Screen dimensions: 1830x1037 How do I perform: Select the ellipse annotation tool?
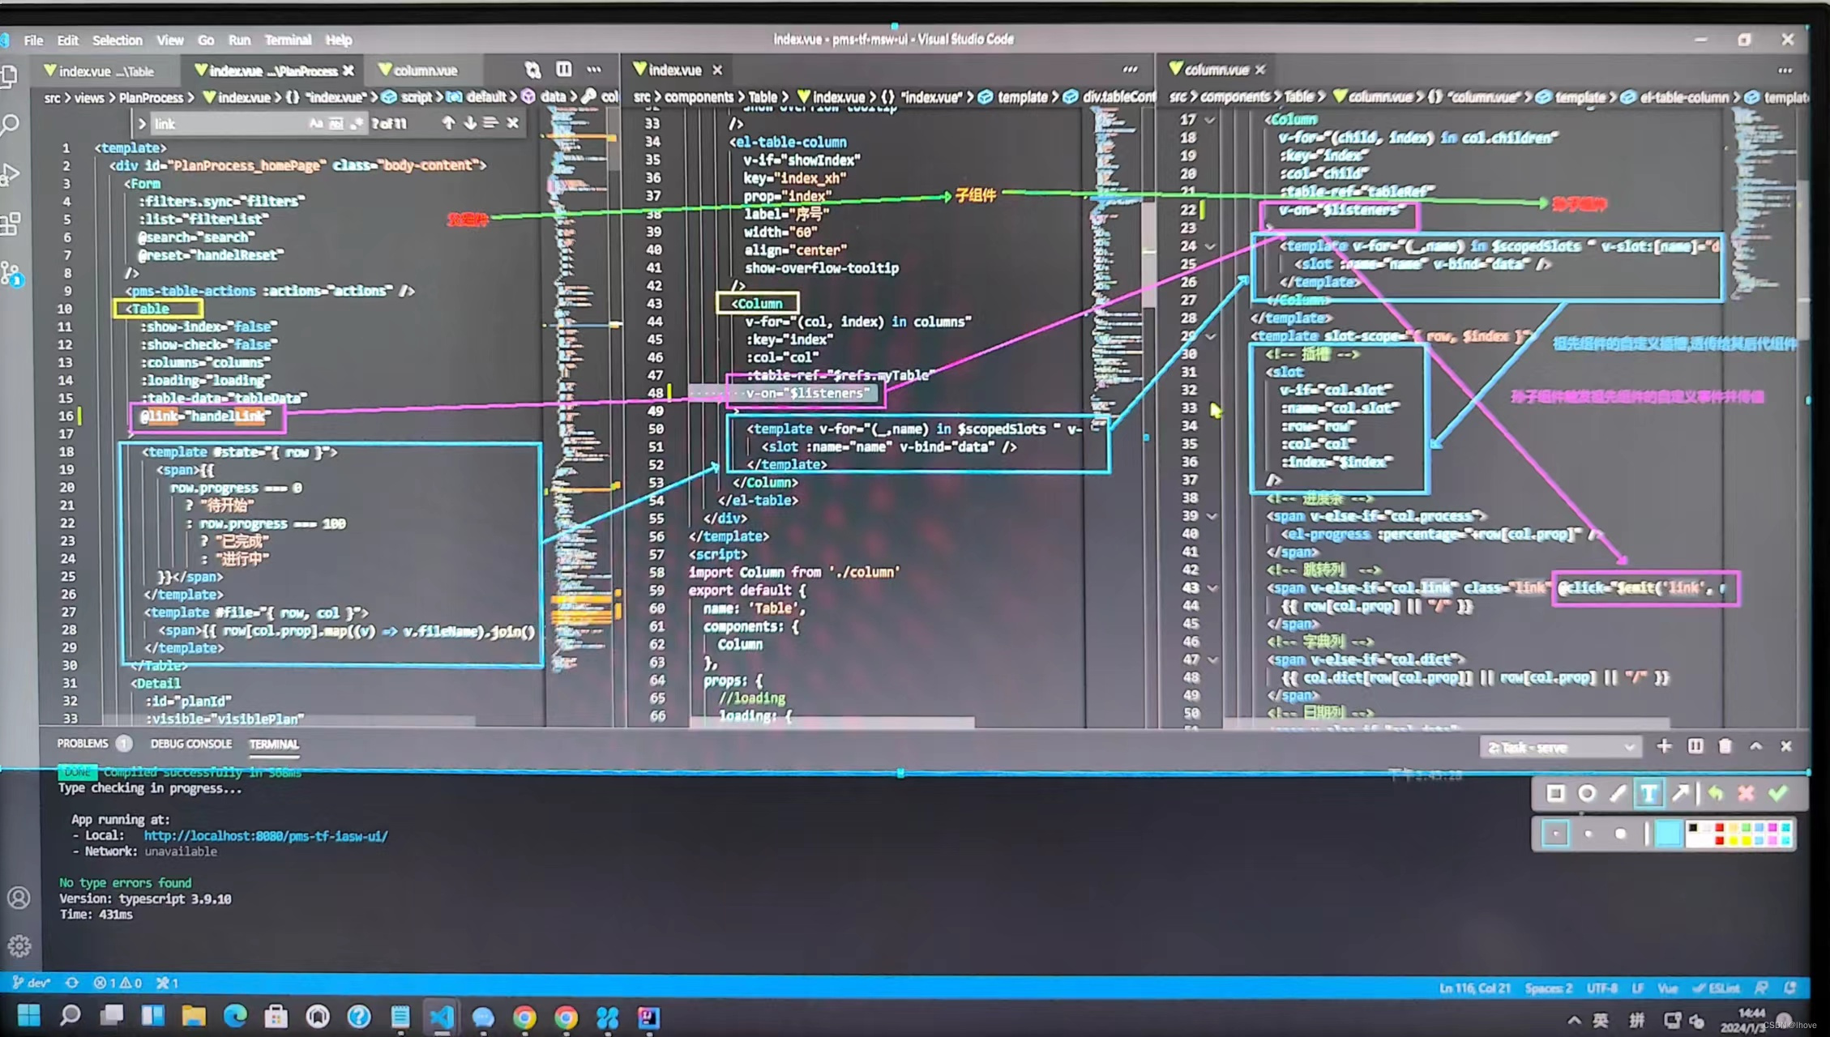(x=1587, y=794)
